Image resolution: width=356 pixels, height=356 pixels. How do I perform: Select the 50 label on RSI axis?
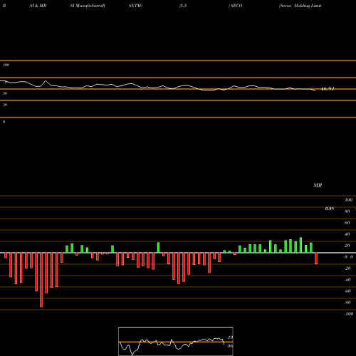coord(5,93)
